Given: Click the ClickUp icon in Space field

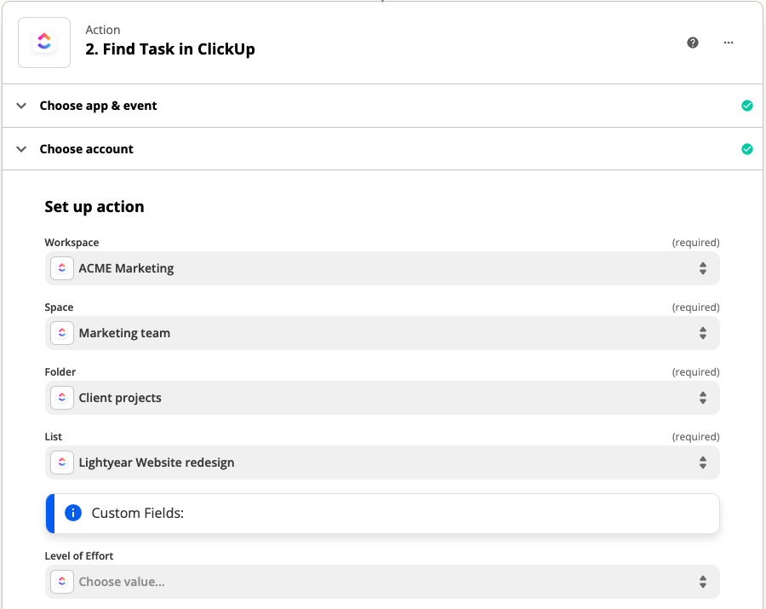Looking at the screenshot, I should click(x=62, y=333).
